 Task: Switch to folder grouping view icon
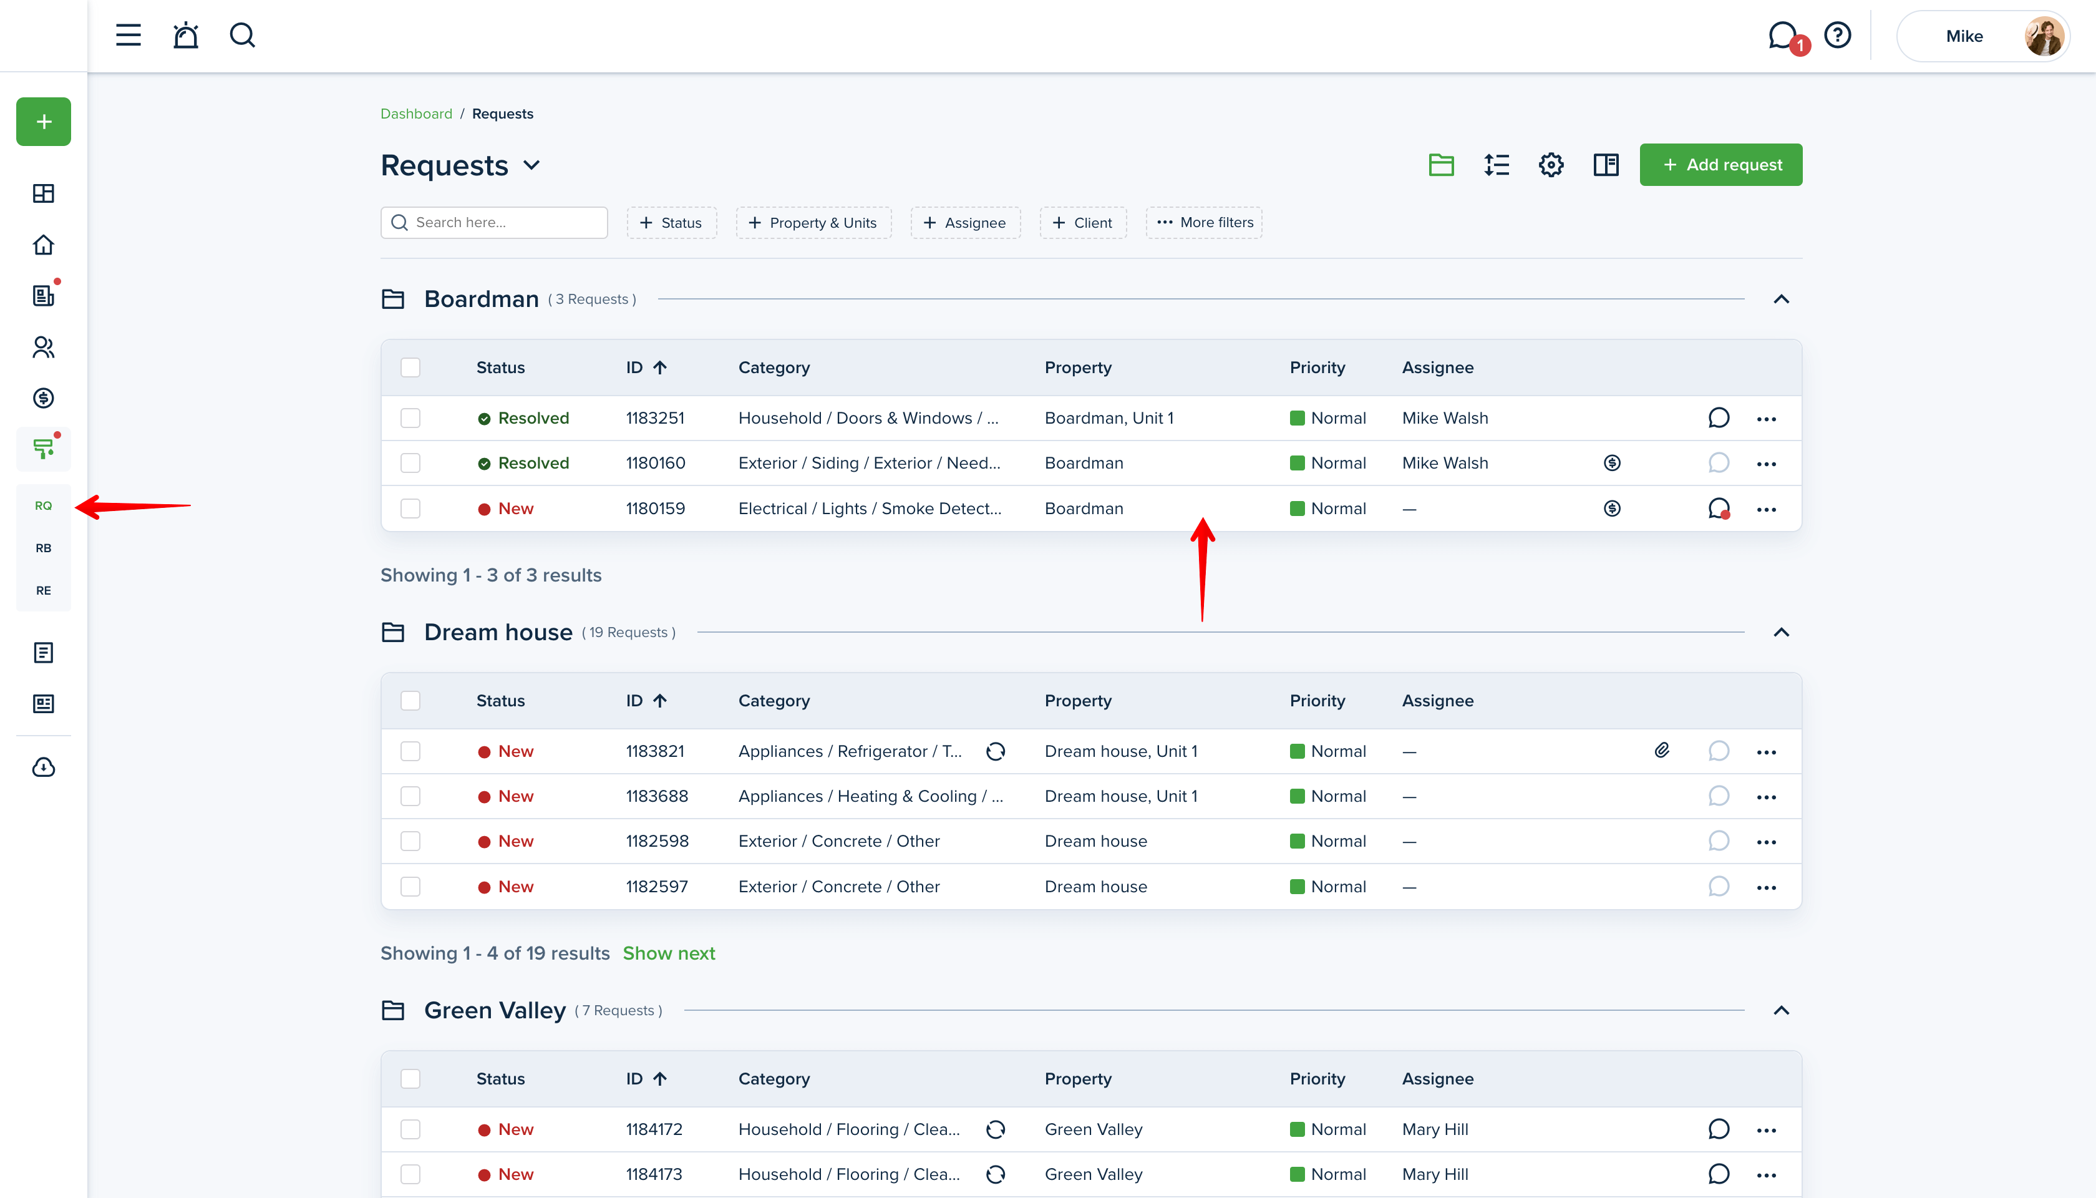[x=1441, y=165]
